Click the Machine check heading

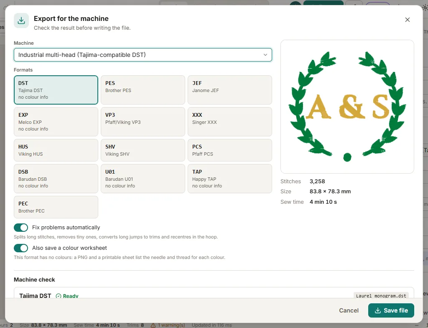click(34, 279)
